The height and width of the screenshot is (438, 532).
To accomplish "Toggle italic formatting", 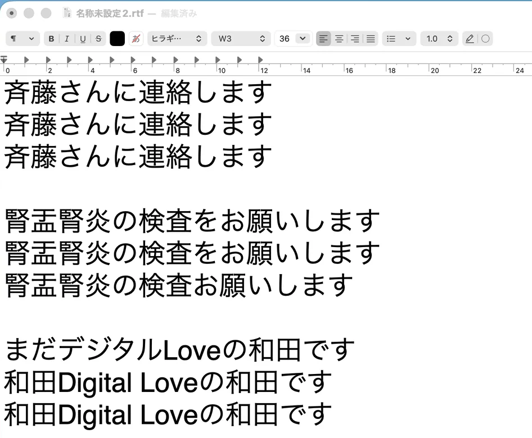I will pos(67,39).
